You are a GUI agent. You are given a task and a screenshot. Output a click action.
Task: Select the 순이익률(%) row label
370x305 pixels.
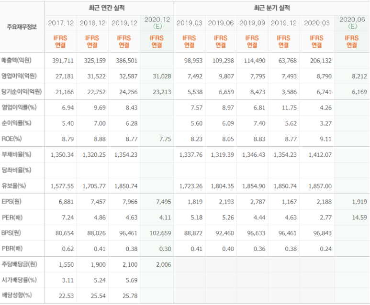tap(16, 123)
